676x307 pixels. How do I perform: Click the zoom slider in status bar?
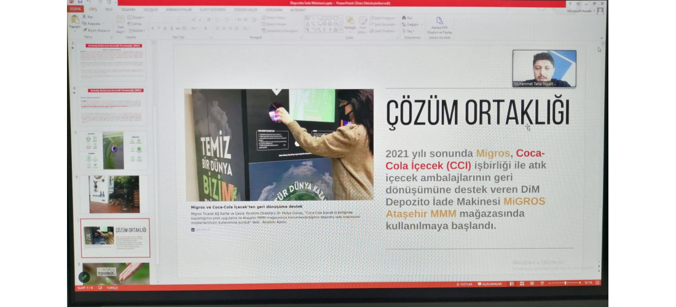click(564, 283)
